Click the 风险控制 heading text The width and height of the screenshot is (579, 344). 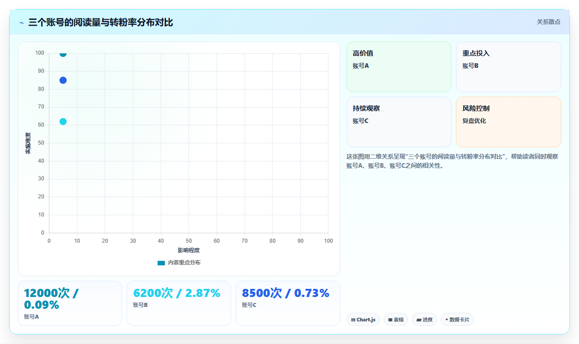pyautogui.click(x=476, y=108)
